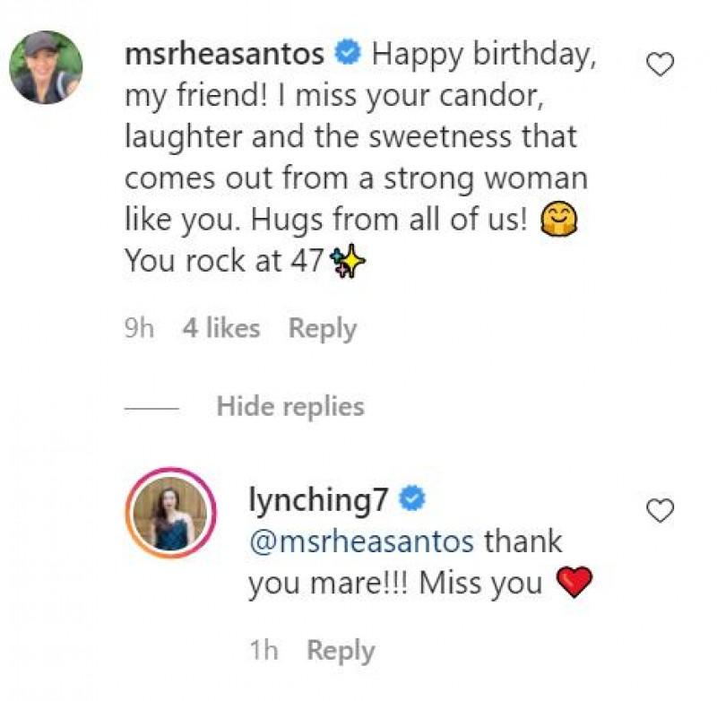Click the lynching7 username
This screenshot has height=701, width=717.
pos(318,499)
